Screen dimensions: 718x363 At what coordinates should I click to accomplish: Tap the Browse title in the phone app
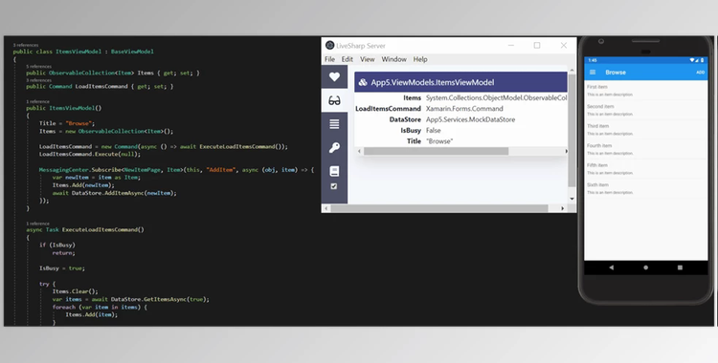pyautogui.click(x=616, y=73)
